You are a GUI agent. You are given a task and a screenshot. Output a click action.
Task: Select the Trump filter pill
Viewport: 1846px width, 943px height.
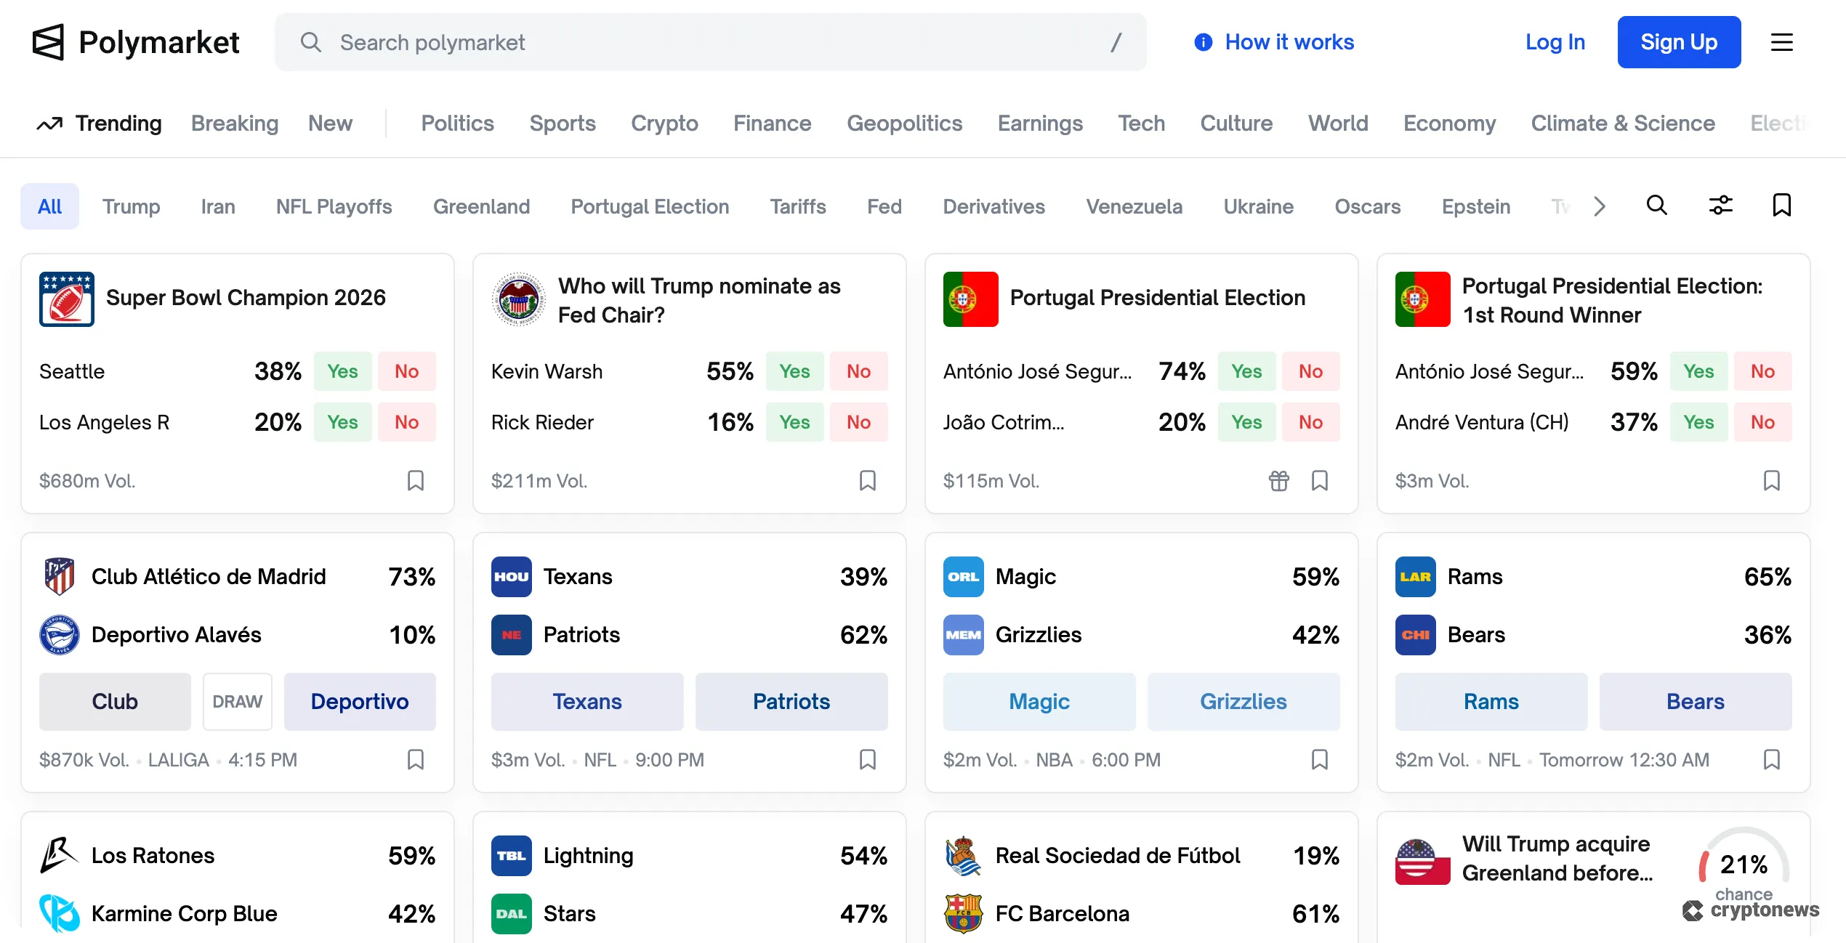click(x=132, y=206)
